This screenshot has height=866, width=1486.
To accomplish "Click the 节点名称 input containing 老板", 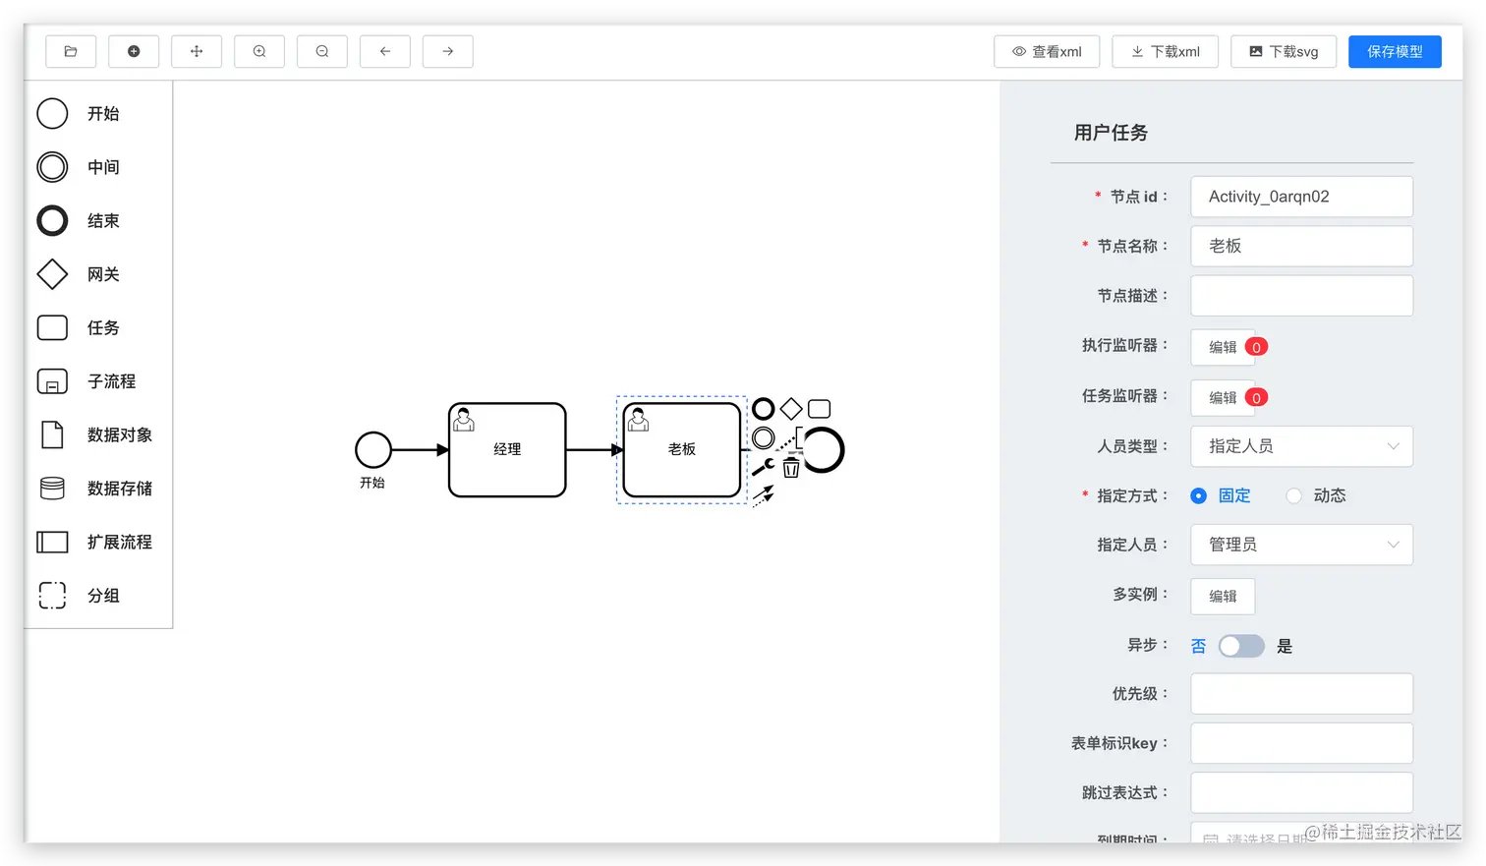I will click(x=1302, y=246).
